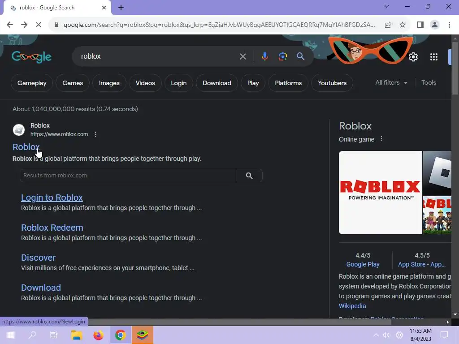Open the tab search dropdown chevron
Viewport: 459px width, 344px height.
[387, 6]
